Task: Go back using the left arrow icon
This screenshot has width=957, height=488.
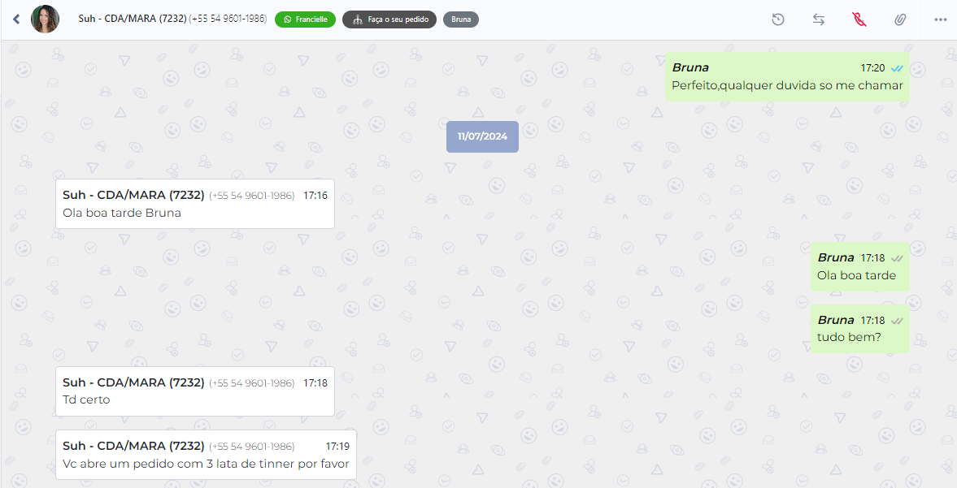Action: pyautogui.click(x=16, y=19)
